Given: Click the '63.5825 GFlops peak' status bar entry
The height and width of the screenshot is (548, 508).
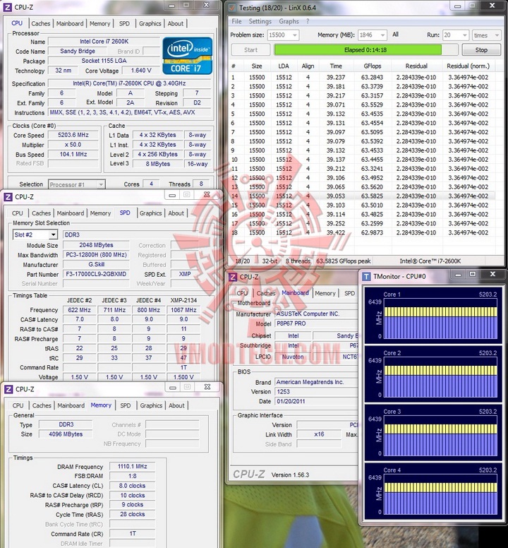Looking at the screenshot, I should coord(343,261).
